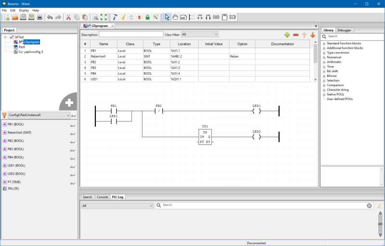Select the coil insertion tool
Viewport: 385px width, 246px height.
[x=200, y=17]
